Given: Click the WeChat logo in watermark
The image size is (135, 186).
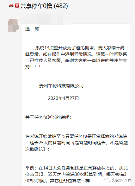Looking at the screenshot, I should tap(107, 180).
